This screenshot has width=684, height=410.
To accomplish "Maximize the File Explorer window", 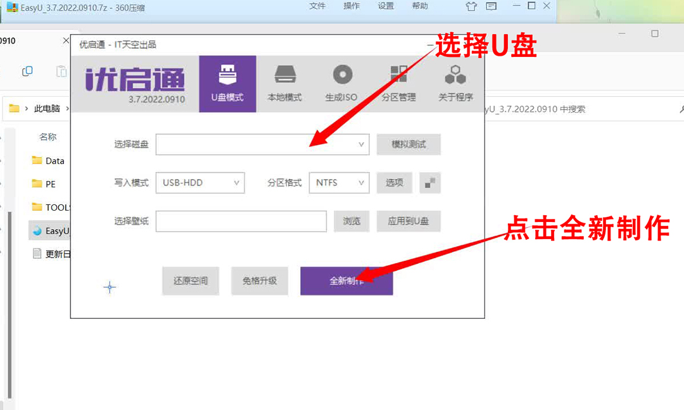I will pyautogui.click(x=655, y=34).
